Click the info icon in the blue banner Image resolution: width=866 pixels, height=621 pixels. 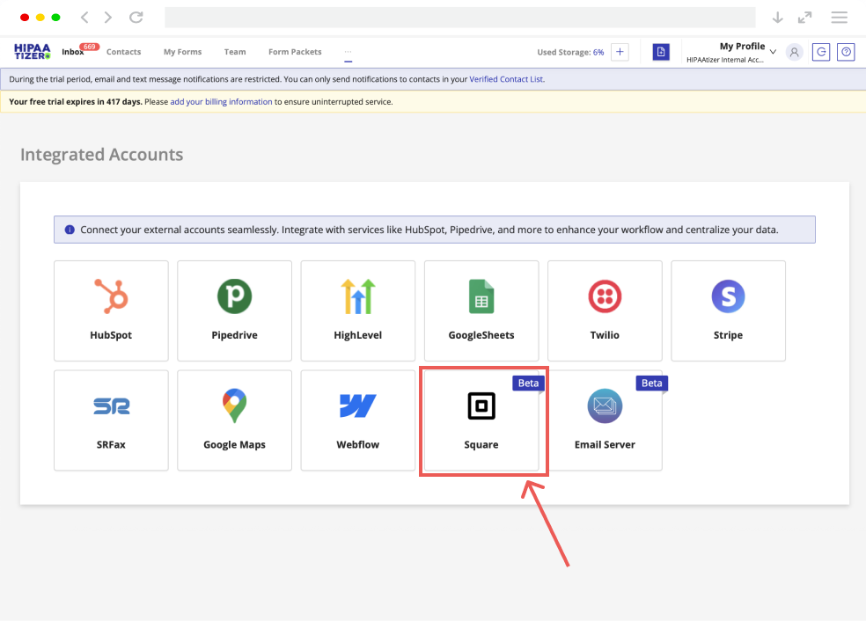point(70,230)
